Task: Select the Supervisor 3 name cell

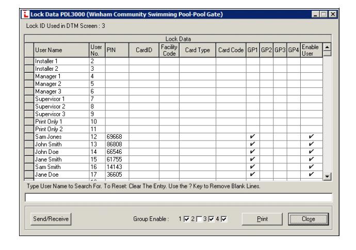Action: pyautogui.click(x=61, y=114)
